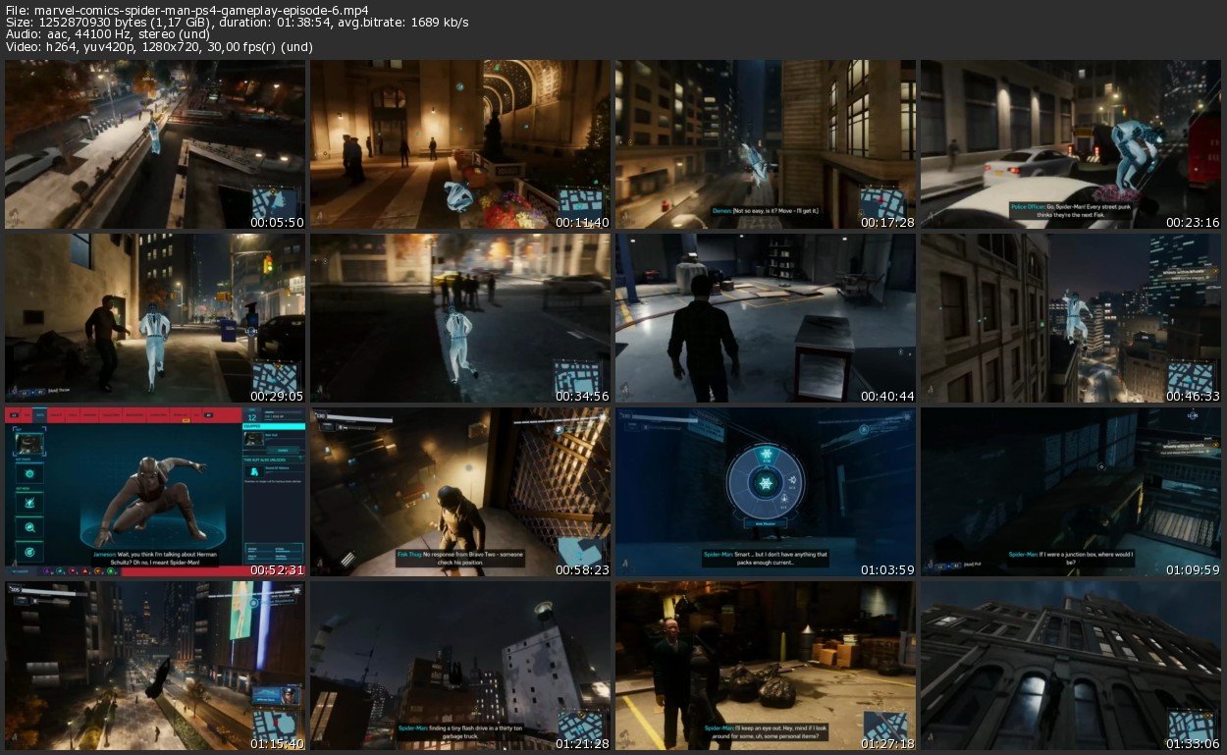Image resolution: width=1227 pixels, height=755 pixels.
Task: Open the thumbnail at 00:23:16
Action: click(1070, 144)
